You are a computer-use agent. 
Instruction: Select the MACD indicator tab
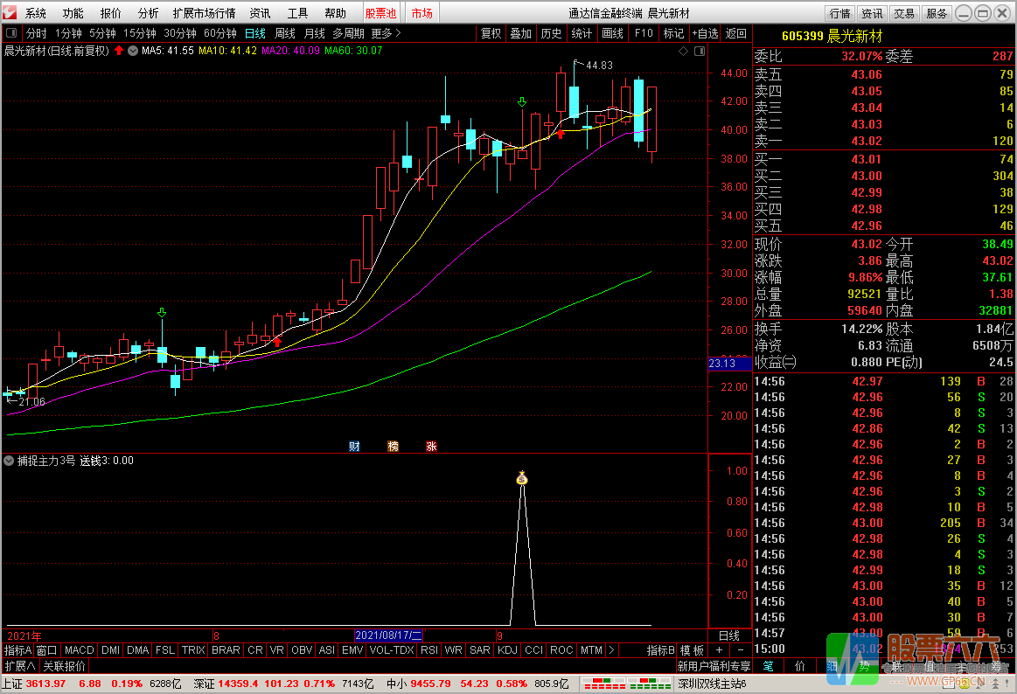pos(80,650)
